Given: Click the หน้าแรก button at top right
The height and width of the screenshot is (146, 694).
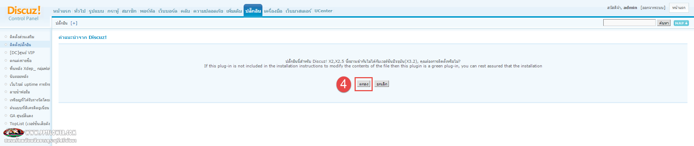Looking at the screenshot, I should (x=679, y=8).
